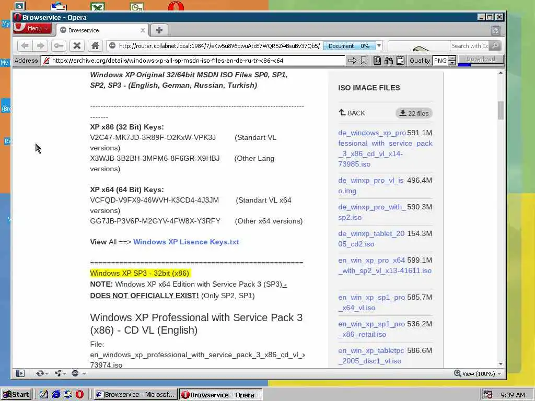Screen dimensions: 535x401
Task: Click the system tray scheduler icon
Action: point(488,395)
